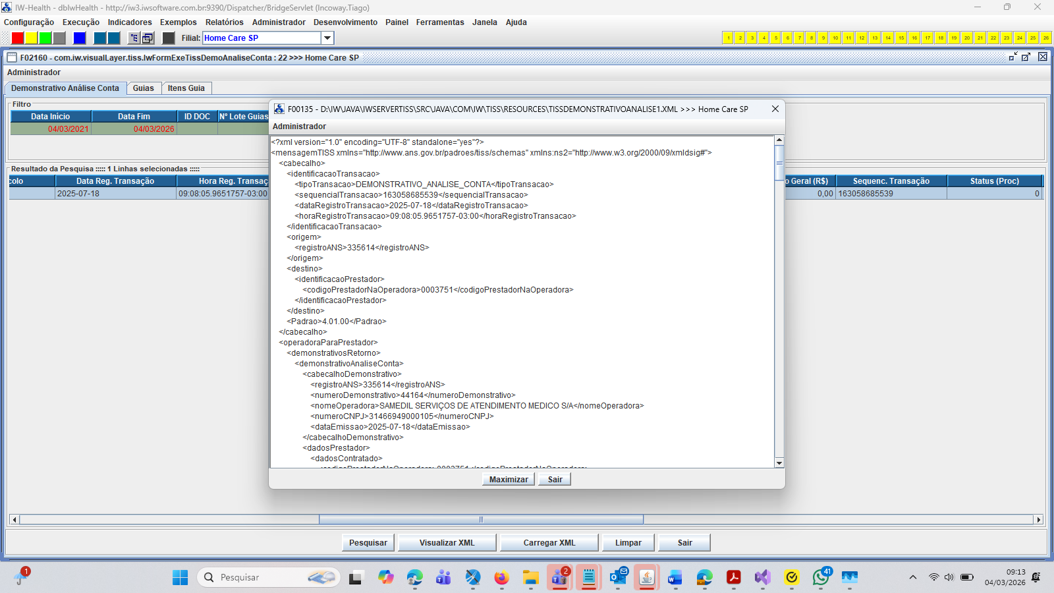1054x593 pixels.
Task: Show hidden icons in the system tray
Action: point(912,578)
